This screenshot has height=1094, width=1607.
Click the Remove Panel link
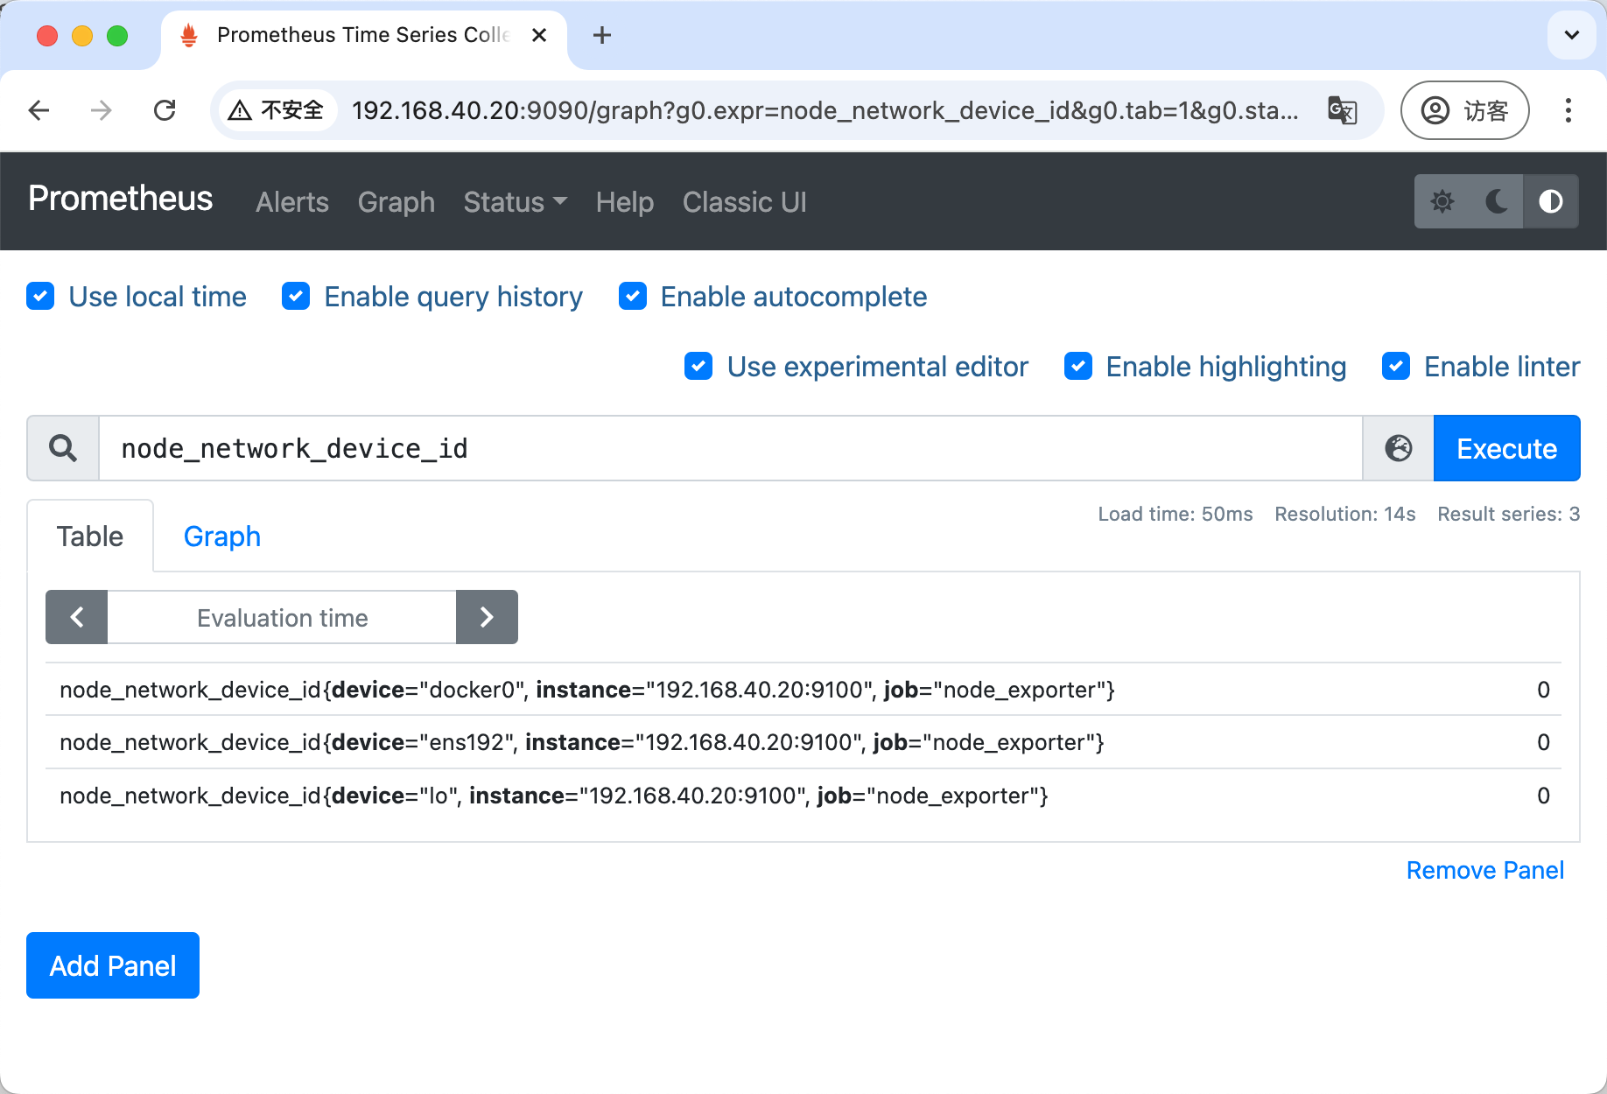point(1484,871)
